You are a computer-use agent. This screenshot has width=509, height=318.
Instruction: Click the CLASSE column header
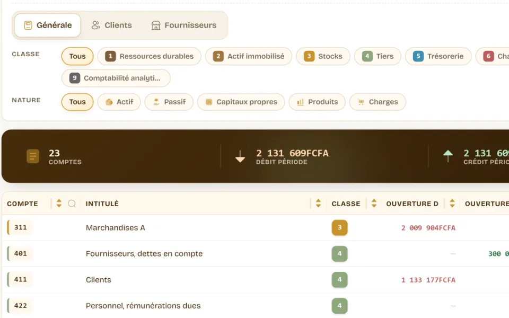[346, 204]
